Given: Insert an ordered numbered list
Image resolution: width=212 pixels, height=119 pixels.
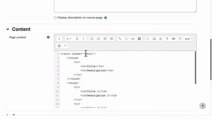Looking at the screenshot, I should pyautogui.click(x=98, y=39).
